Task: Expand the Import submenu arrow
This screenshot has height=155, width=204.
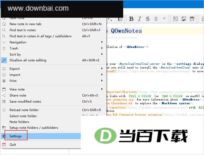Action: pyautogui.click(x=102, y=74)
